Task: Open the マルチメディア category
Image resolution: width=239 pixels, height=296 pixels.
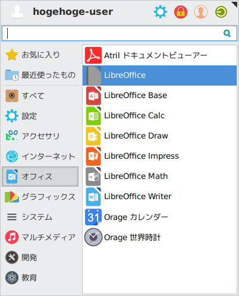Action: coord(40,237)
